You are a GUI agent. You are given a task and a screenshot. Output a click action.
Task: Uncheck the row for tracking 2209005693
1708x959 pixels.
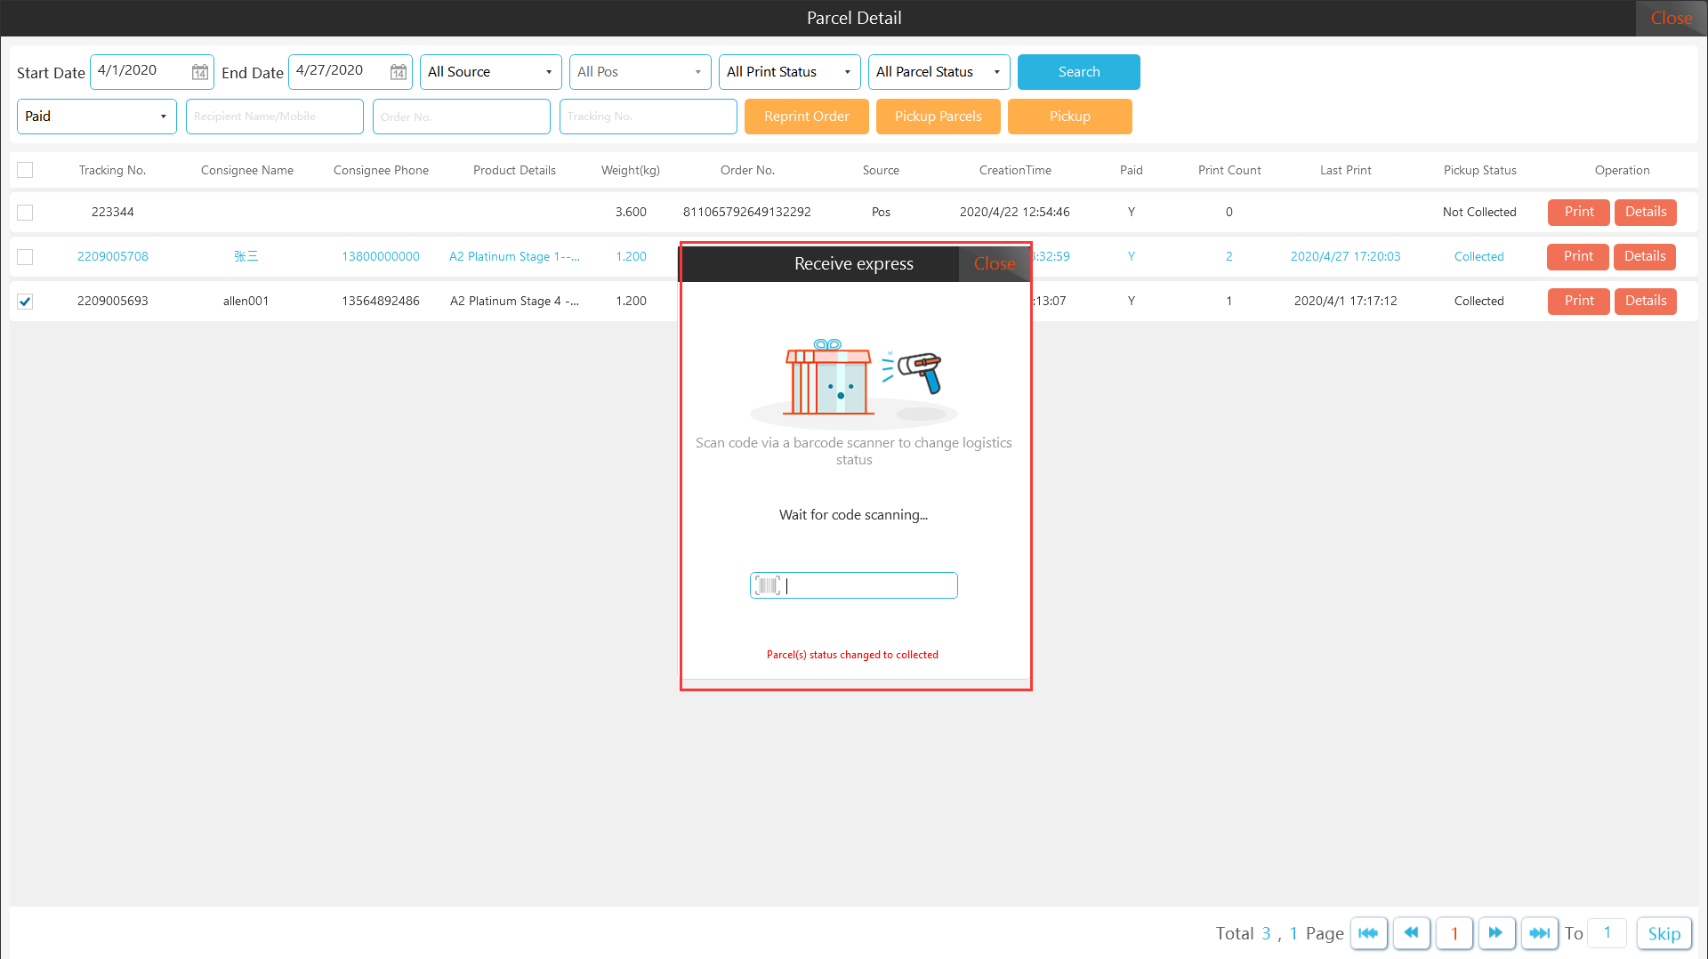pyautogui.click(x=25, y=302)
